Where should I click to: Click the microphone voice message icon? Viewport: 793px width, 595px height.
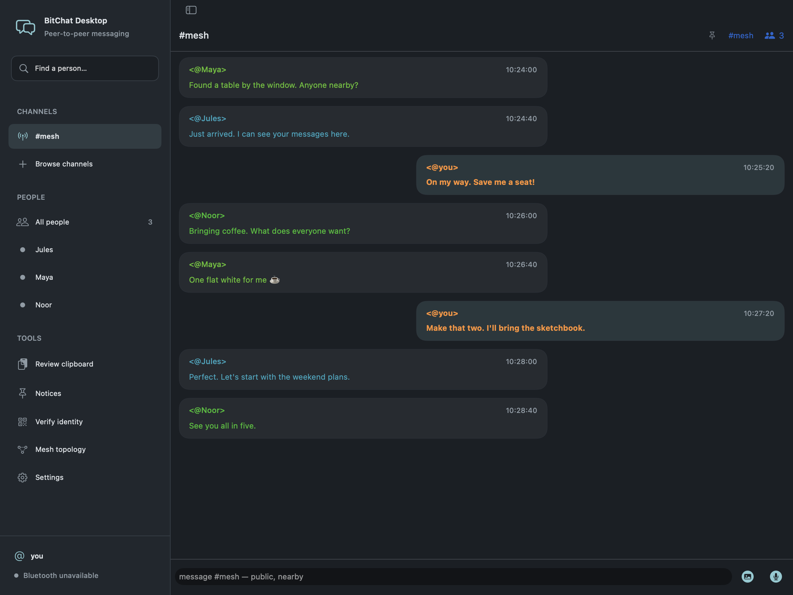click(x=776, y=576)
